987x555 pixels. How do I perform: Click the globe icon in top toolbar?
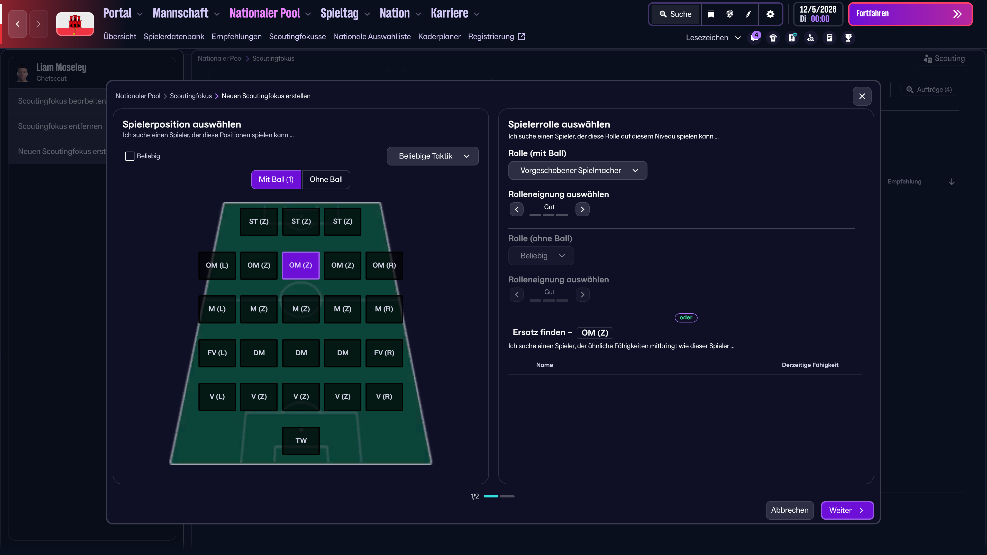729,14
